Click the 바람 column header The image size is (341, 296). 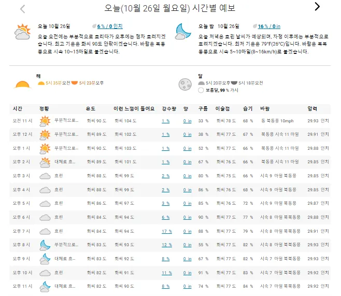(265, 108)
